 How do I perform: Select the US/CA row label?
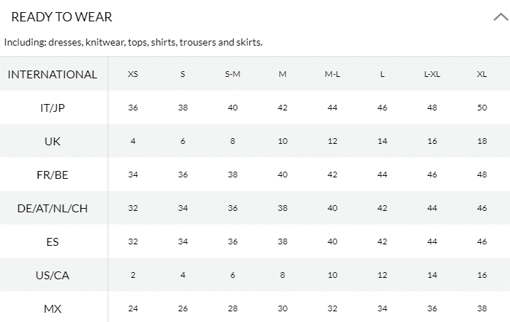point(53,275)
